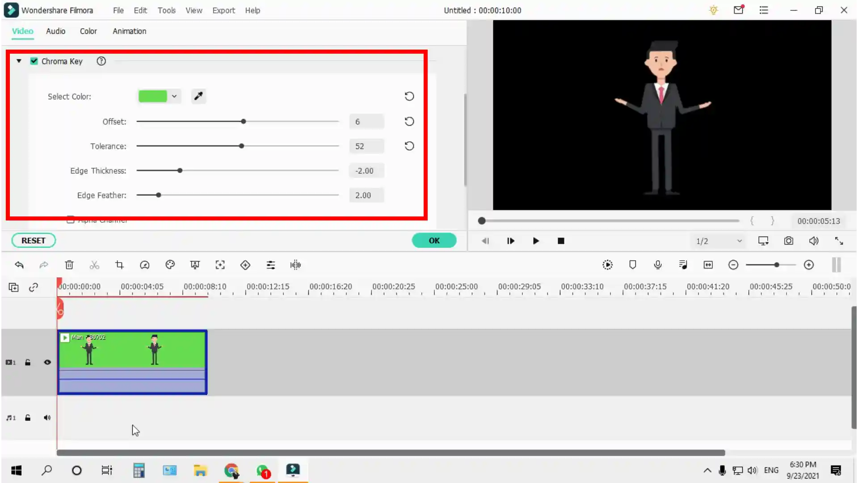Open the Export menu
The image size is (858, 483).
click(x=223, y=10)
